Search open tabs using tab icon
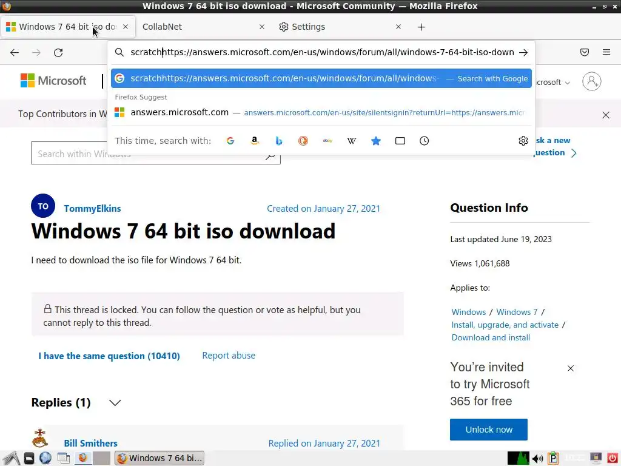Screen dimensions: 621x466 point(400,141)
